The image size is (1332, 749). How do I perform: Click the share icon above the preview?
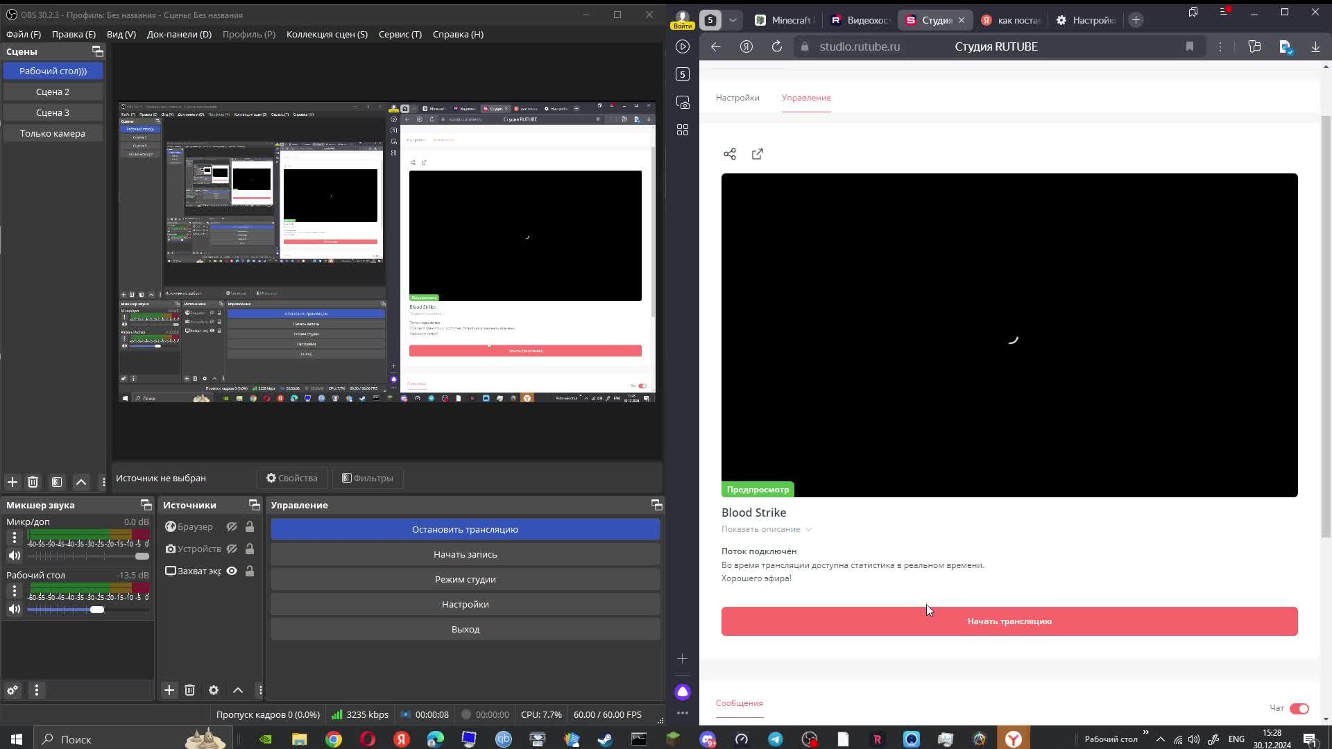click(730, 154)
